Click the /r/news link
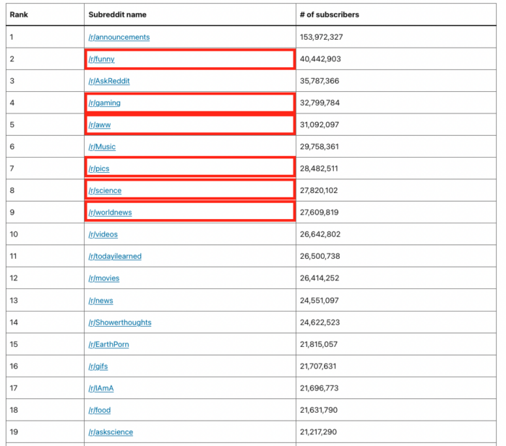 (x=101, y=301)
